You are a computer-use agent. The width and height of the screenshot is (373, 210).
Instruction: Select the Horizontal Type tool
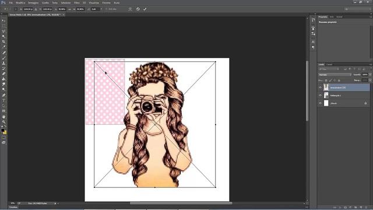click(3, 100)
